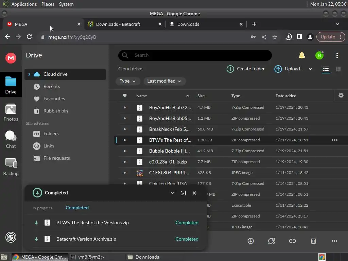This screenshot has width=348, height=261.
Task: Switch to the Downloads - Betacraft tab
Action: click(x=124, y=24)
